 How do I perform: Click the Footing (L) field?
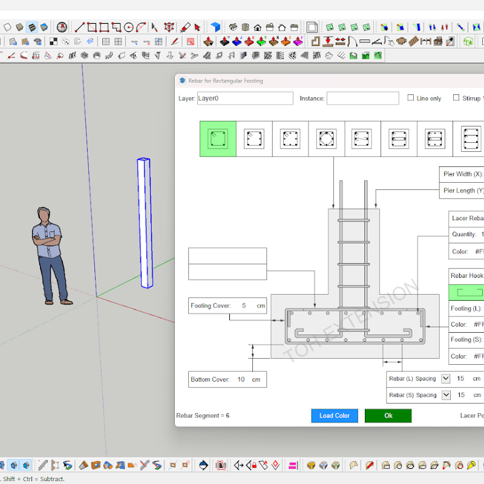tap(466, 309)
